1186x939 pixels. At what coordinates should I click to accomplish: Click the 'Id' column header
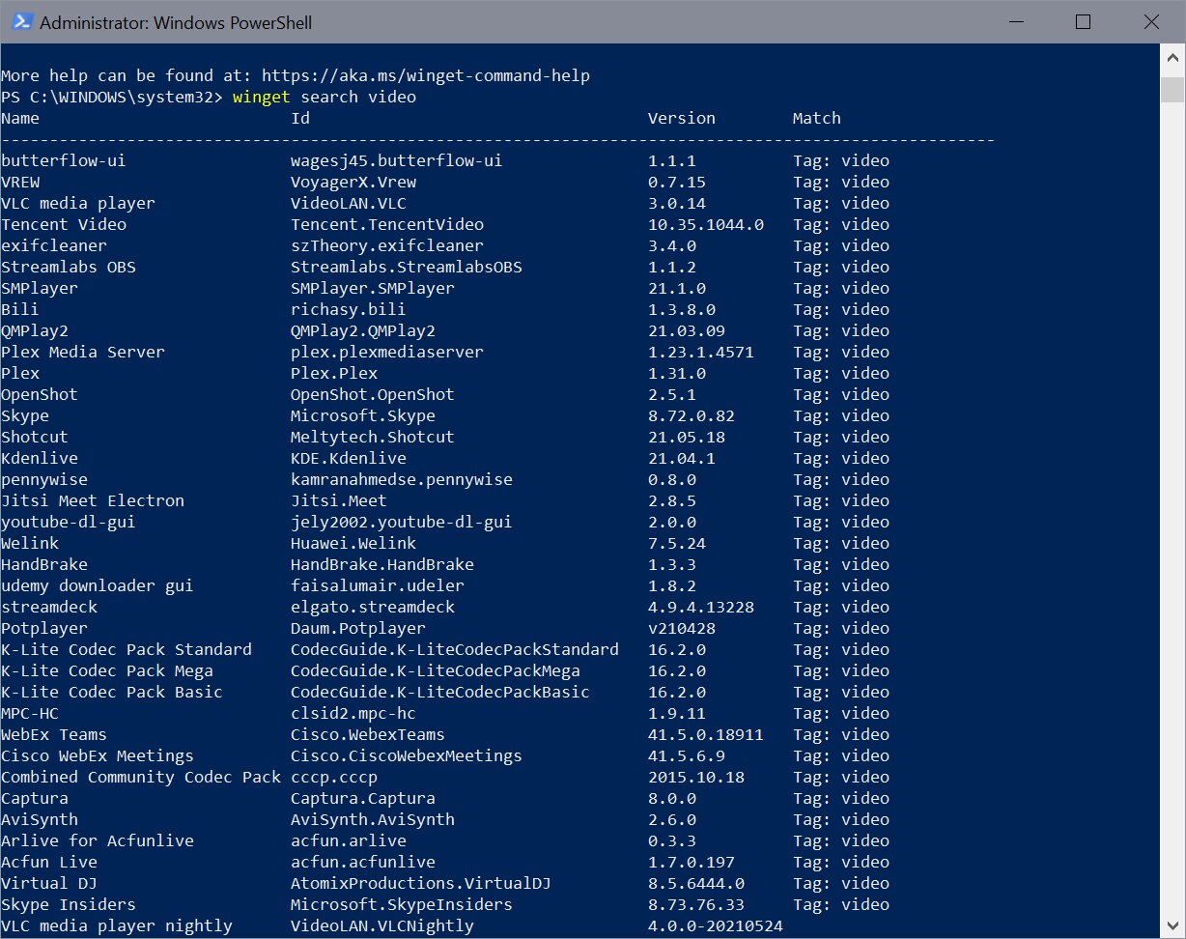pos(300,118)
